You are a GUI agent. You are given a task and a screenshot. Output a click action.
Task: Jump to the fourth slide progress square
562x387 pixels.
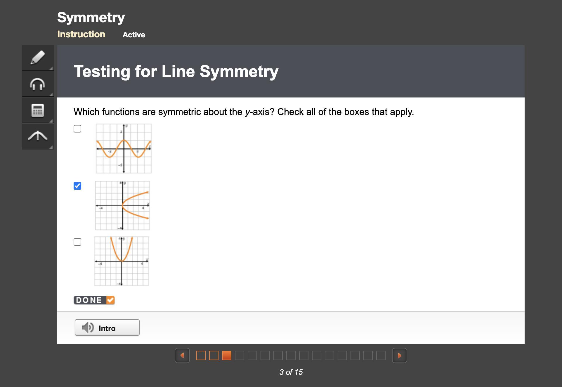coord(240,355)
